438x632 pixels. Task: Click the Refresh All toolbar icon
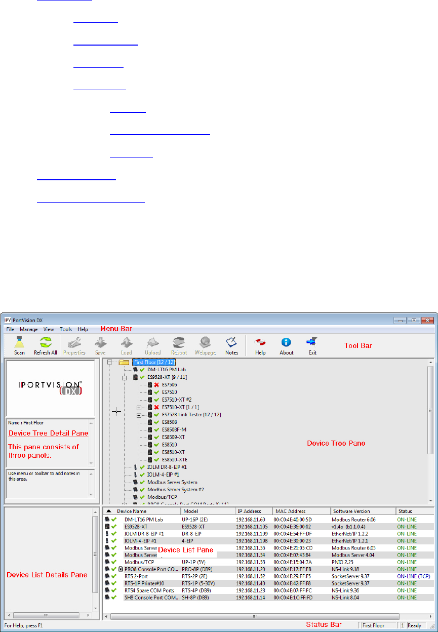(46, 345)
